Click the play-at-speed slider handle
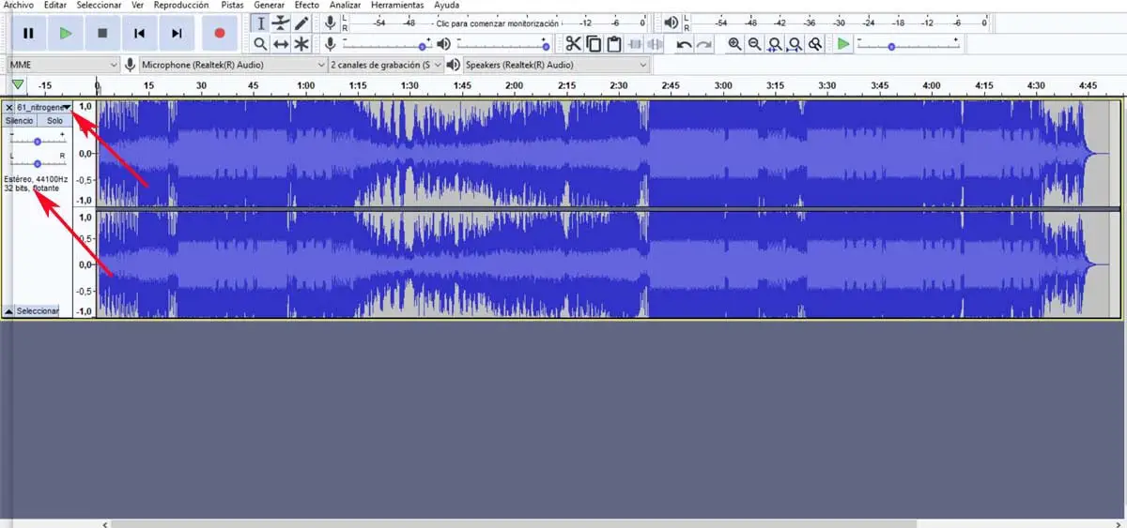Viewport: 1127px width, 528px height. click(x=891, y=45)
